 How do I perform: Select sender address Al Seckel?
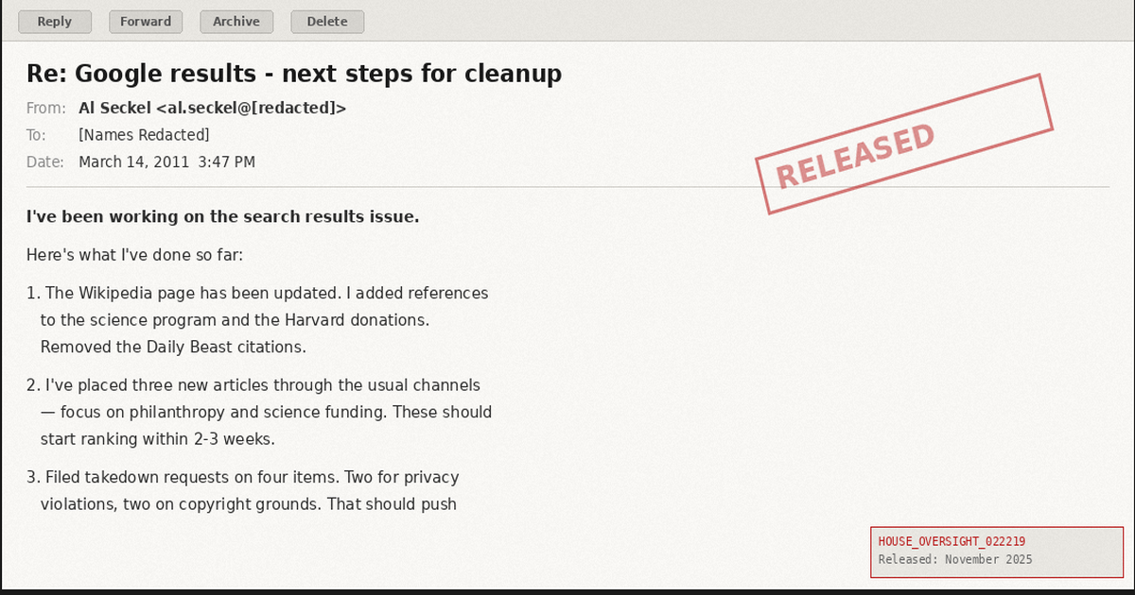tap(213, 108)
